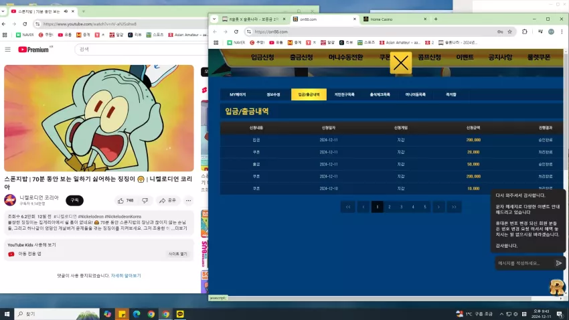Show hidden system tray icons chevron
569x320 pixels.
501,314
